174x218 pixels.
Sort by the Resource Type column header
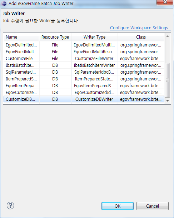[55, 37]
